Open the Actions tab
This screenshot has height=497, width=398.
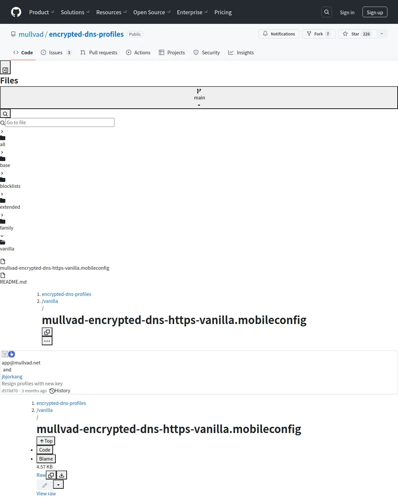[138, 52]
